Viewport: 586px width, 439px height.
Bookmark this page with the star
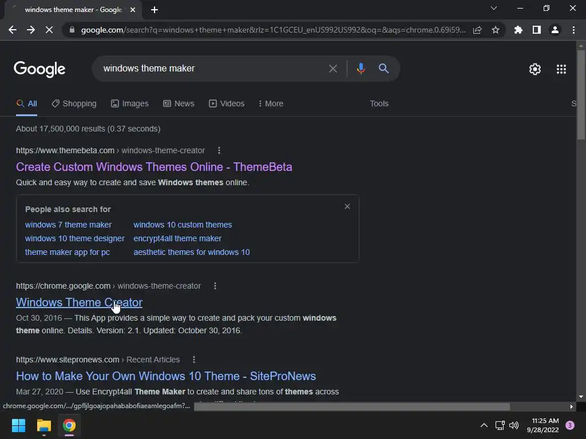(496, 30)
